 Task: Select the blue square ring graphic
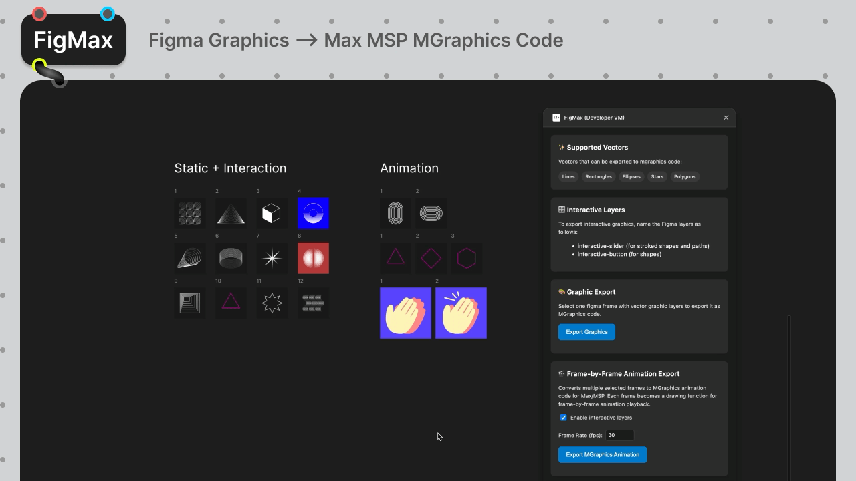(313, 214)
